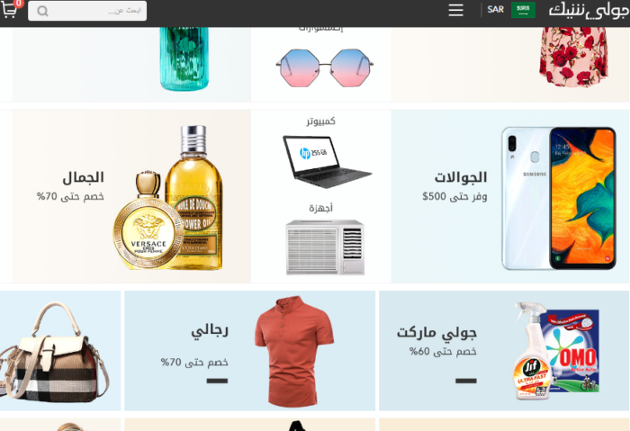Open the SAR currency selector

click(495, 10)
